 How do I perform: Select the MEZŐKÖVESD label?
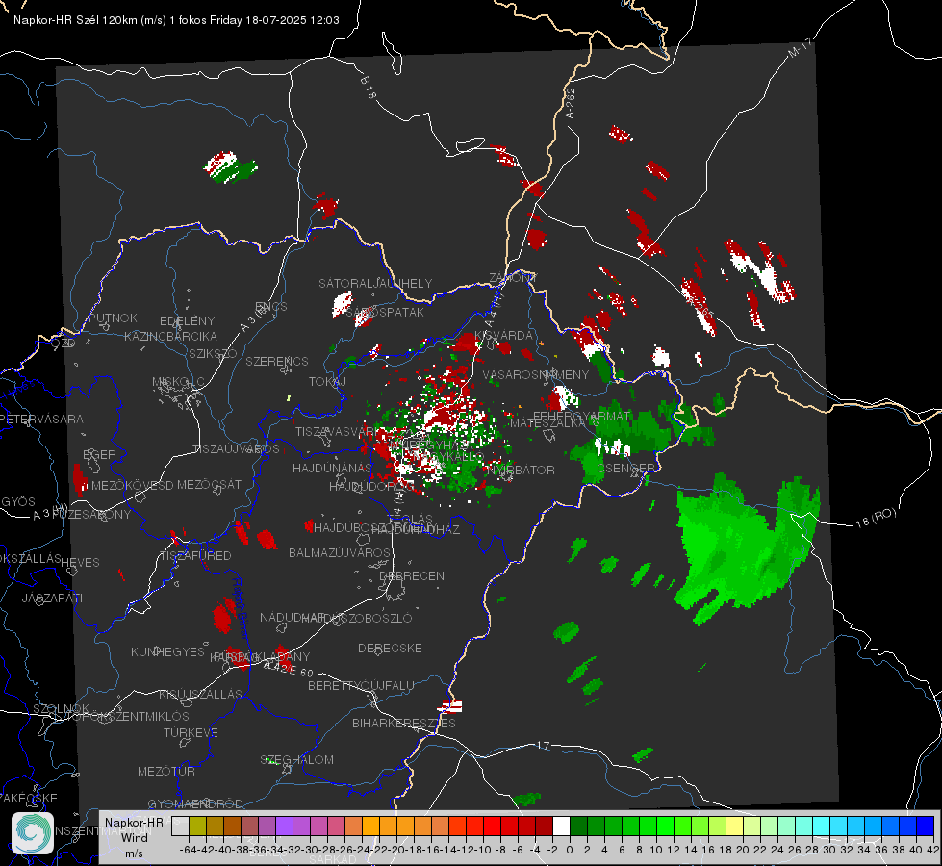[x=132, y=485]
